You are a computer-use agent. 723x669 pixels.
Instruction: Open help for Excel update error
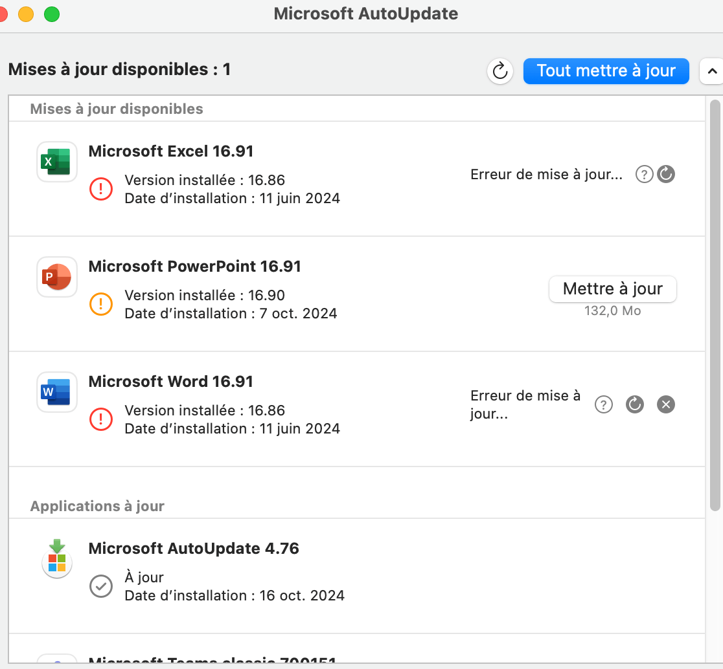[644, 175]
